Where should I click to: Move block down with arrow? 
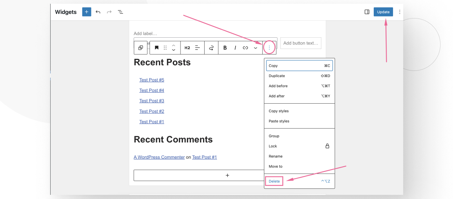(174, 50)
